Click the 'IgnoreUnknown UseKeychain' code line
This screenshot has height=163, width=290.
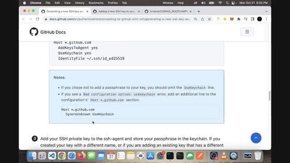pyautogui.click(x=90, y=114)
